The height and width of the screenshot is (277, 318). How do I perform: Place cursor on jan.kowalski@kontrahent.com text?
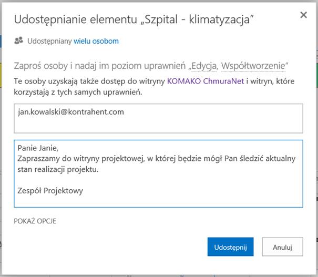tap(71, 112)
